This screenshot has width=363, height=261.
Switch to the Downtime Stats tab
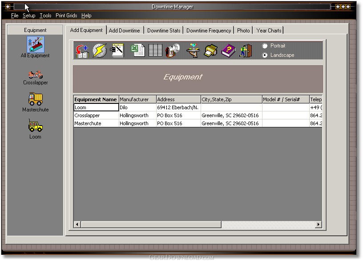point(164,31)
